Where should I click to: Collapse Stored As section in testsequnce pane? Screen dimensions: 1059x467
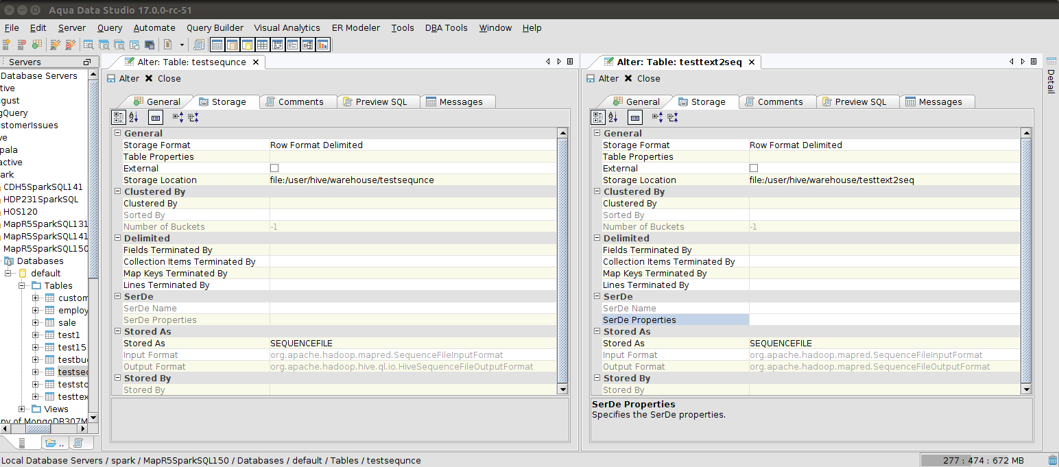[x=117, y=331]
